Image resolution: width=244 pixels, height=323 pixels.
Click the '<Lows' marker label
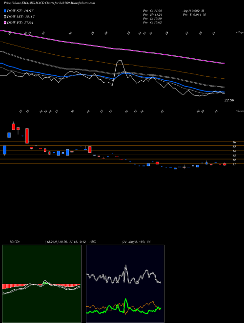pos(240,111)
